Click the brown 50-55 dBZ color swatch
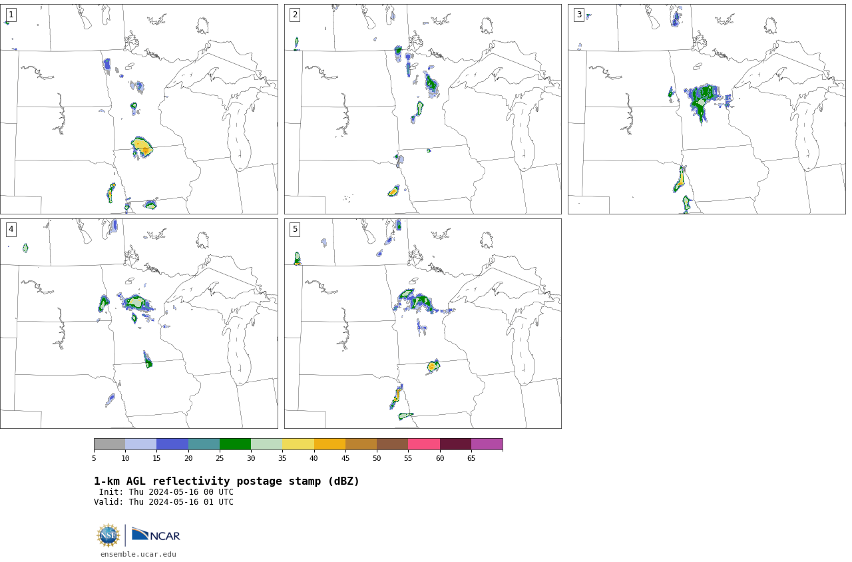852x562 pixels. [x=392, y=444]
